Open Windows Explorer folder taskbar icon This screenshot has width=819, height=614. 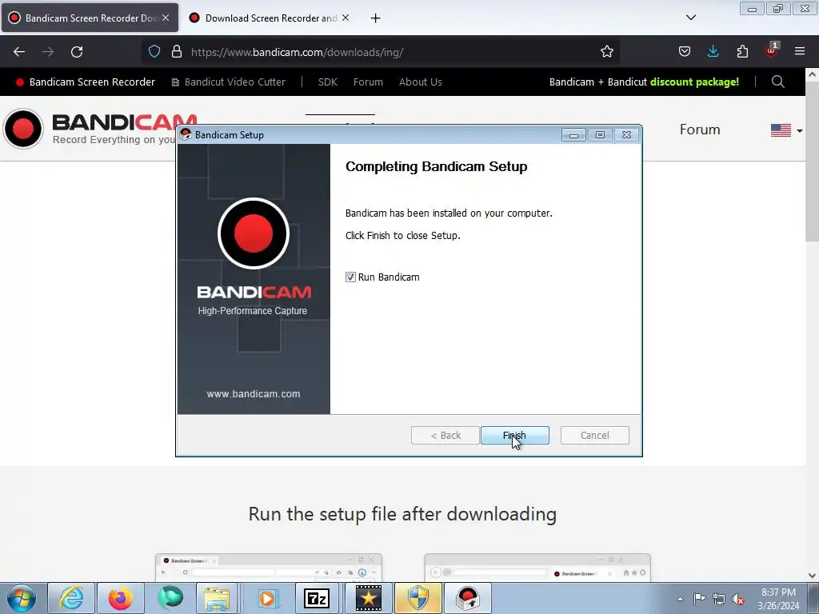point(218,598)
